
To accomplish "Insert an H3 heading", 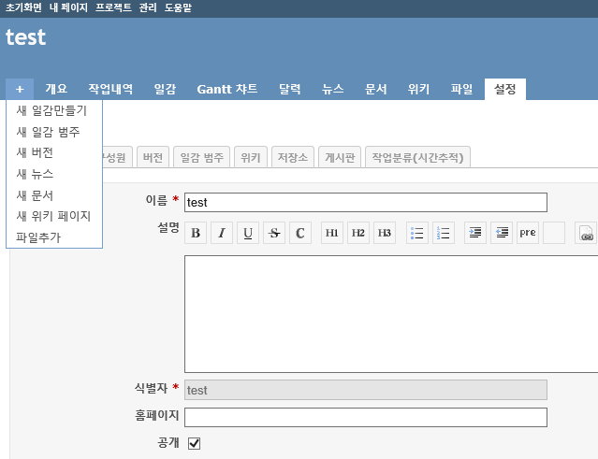I will click(385, 233).
